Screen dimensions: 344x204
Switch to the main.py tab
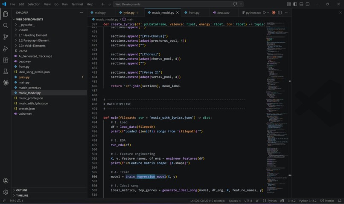(x=101, y=13)
